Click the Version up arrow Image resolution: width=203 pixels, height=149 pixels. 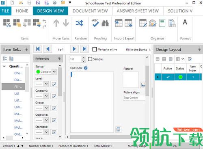[18, 146]
